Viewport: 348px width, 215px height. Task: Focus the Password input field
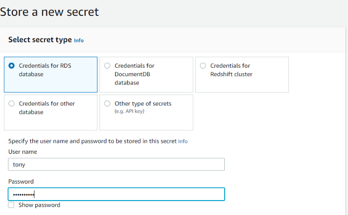(x=116, y=194)
